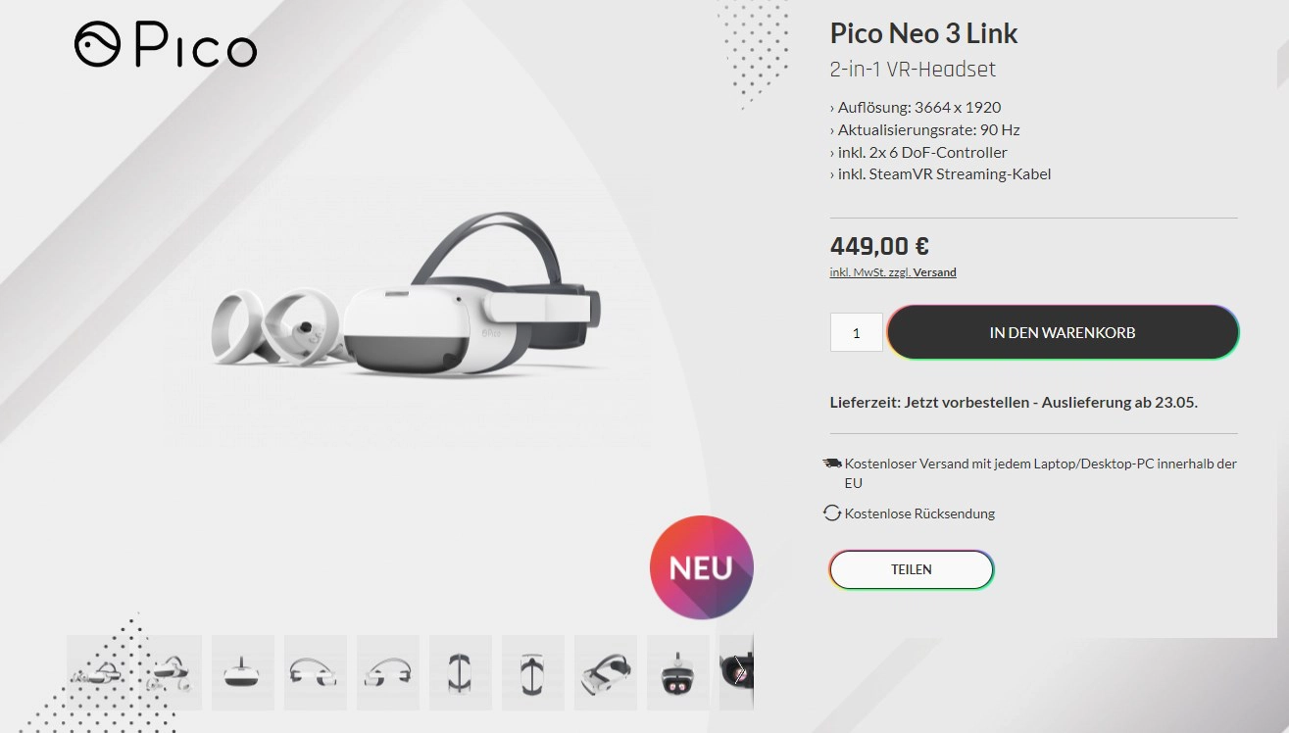
Task: Select fourth thumbnail showing headset rear strap
Action: [x=316, y=672]
